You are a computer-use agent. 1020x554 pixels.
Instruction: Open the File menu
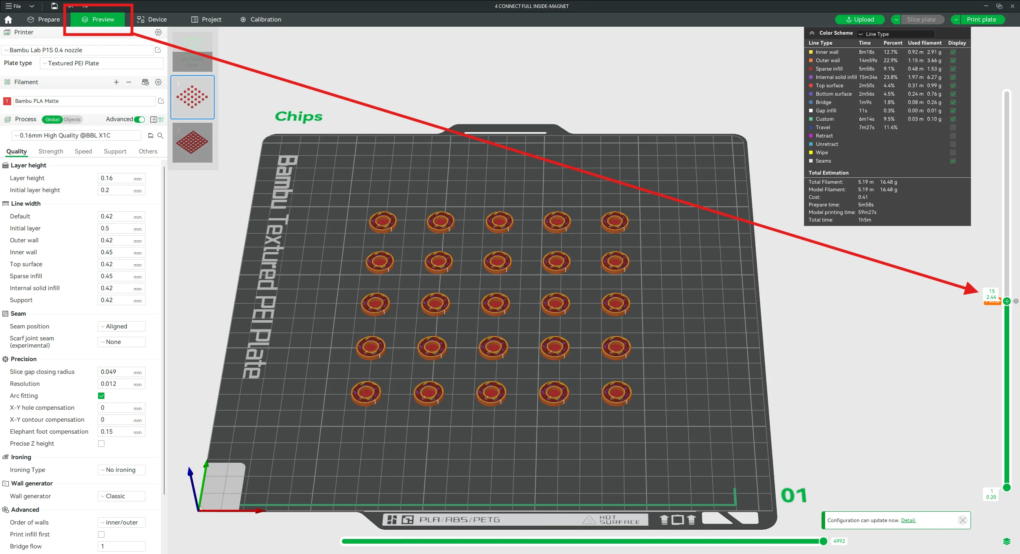[x=13, y=6]
